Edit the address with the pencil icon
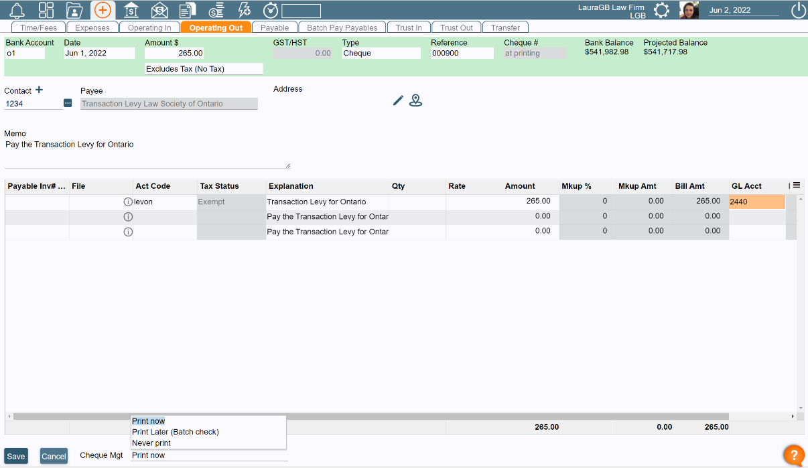 (397, 100)
